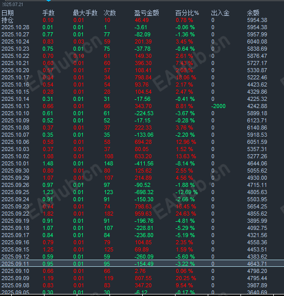Click the loss value -3.61
This screenshot has width=284, height=296.
click(x=141, y=27)
